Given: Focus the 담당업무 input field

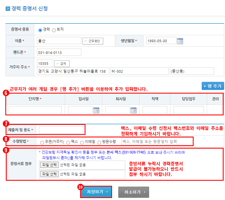Looking at the screenshot, I should coord(189,110).
